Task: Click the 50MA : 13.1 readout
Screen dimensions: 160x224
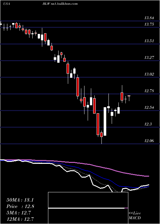Action: (20, 200)
